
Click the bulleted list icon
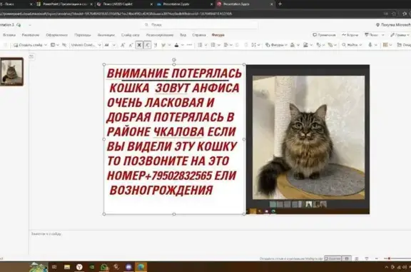pyautogui.click(x=200, y=45)
